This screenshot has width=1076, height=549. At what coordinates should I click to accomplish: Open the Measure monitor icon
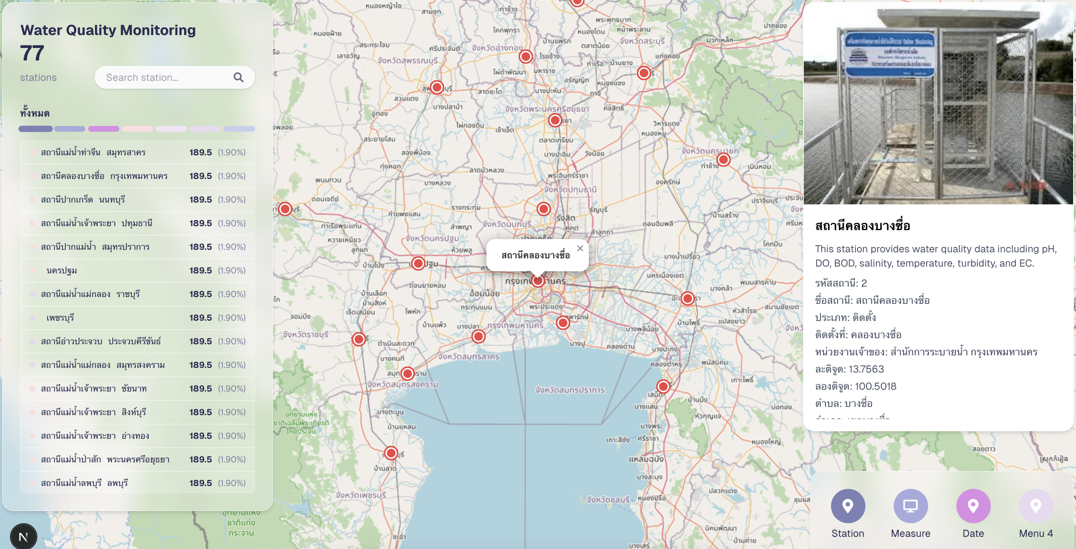point(910,506)
